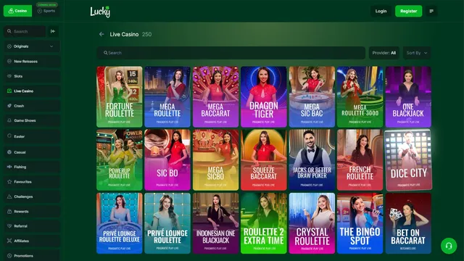Click the Referral sidebar icon

pyautogui.click(x=9, y=226)
